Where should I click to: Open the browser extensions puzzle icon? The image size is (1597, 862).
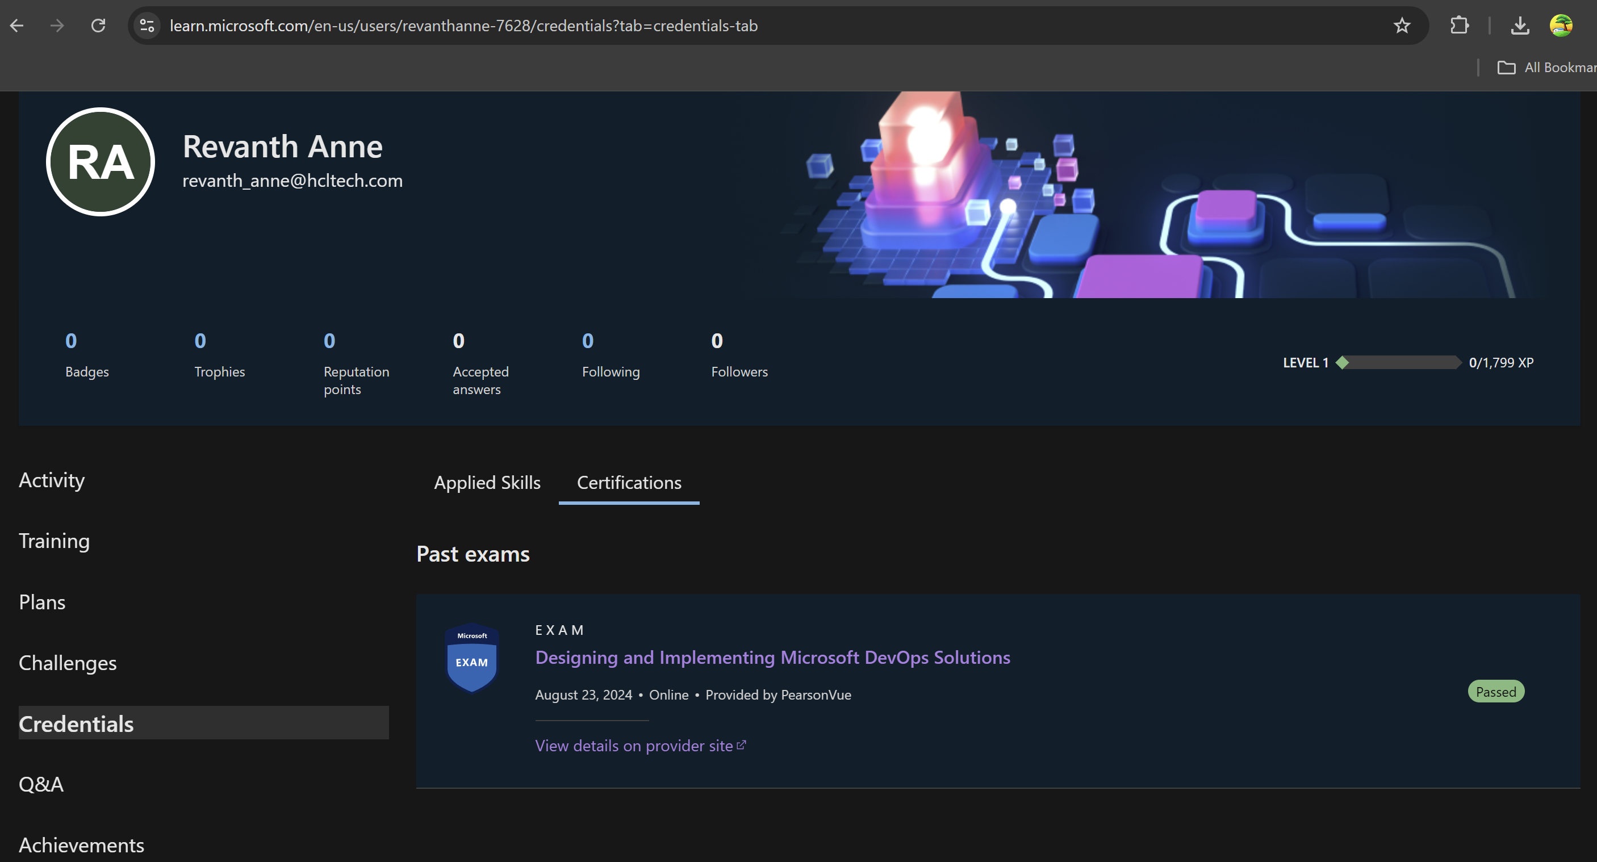coord(1460,26)
